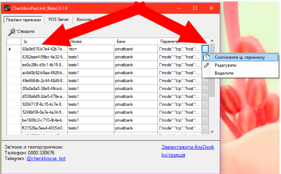281x174 pixels.
Task: Sort by the Банк column header
Action: [x=136, y=41]
